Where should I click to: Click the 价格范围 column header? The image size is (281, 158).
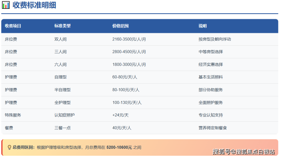(120, 26)
